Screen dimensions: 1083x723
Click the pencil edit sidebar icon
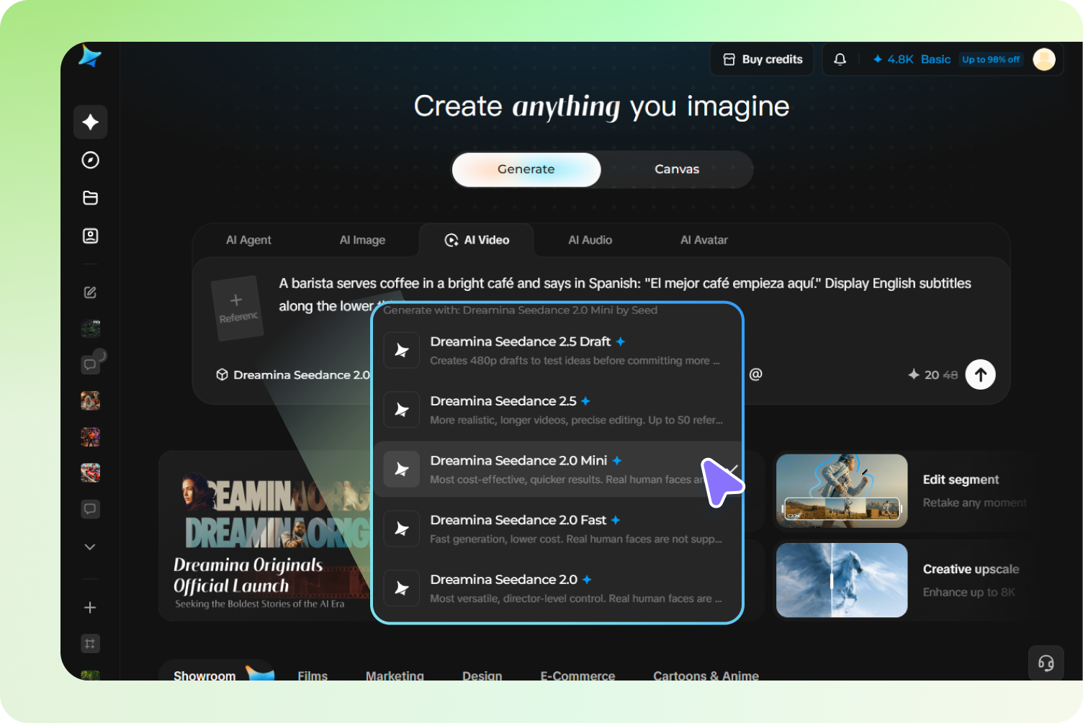pyautogui.click(x=91, y=292)
